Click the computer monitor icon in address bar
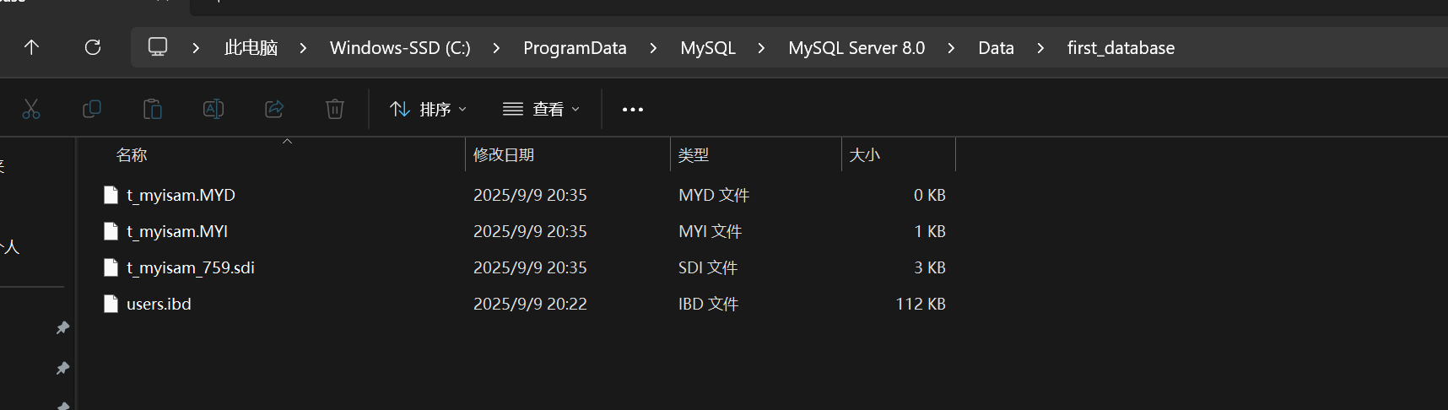 click(158, 47)
